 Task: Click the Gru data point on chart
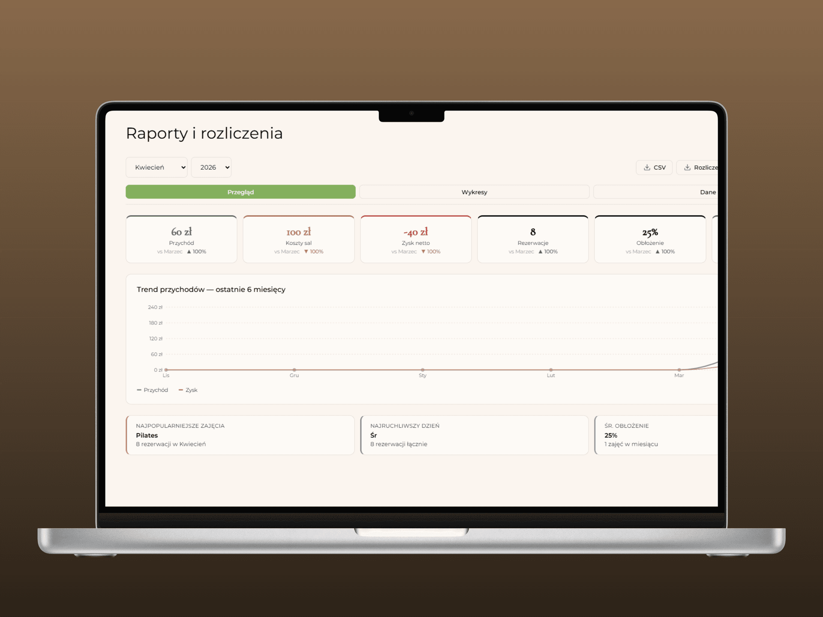click(x=294, y=370)
